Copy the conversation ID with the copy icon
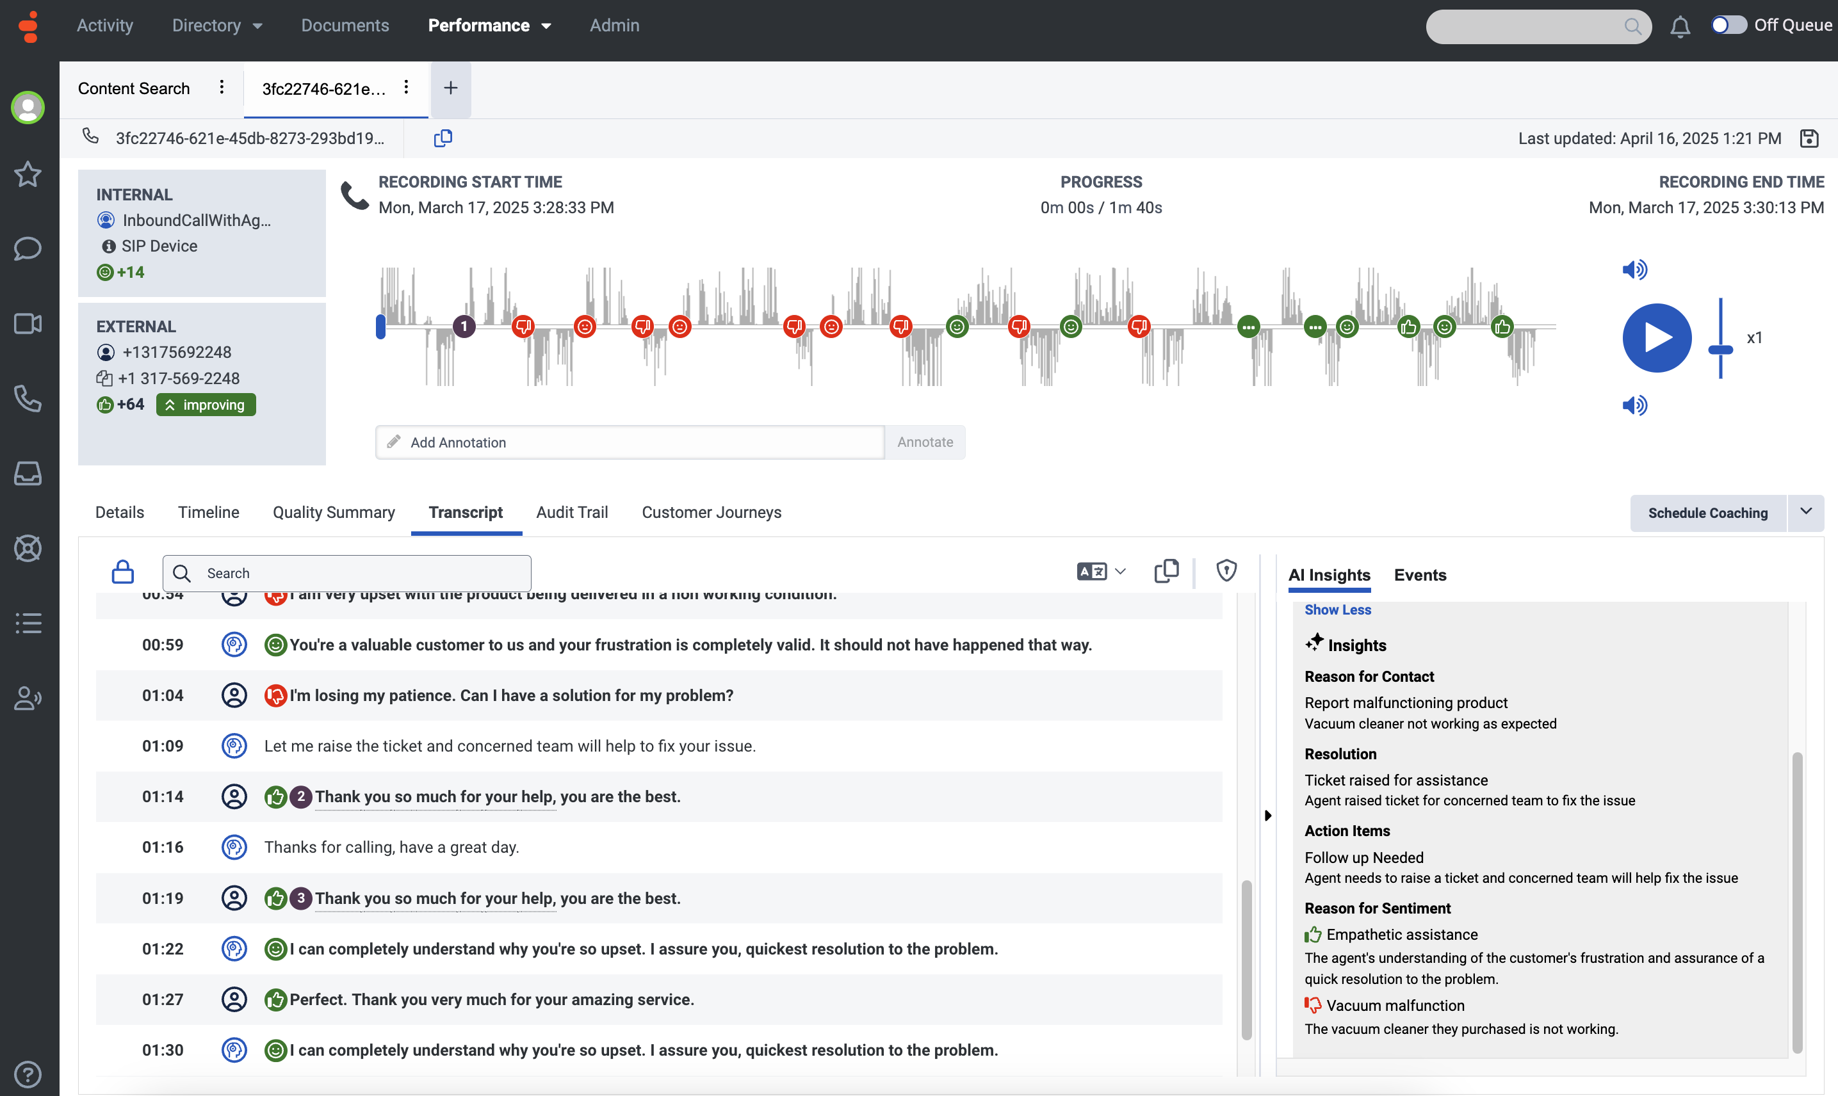 (x=443, y=138)
